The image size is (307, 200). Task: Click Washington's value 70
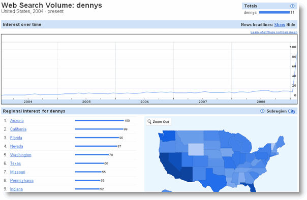pyautogui.click(x=111, y=155)
